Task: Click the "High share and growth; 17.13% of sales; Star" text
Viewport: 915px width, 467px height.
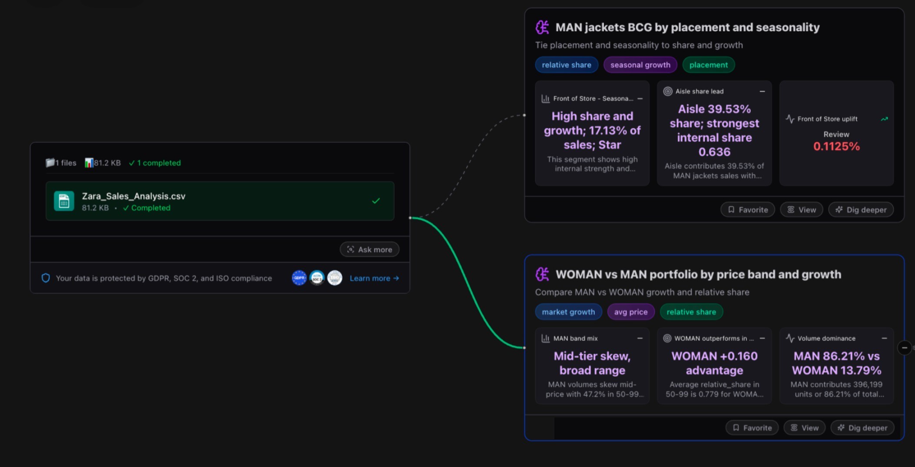Action: pos(592,130)
